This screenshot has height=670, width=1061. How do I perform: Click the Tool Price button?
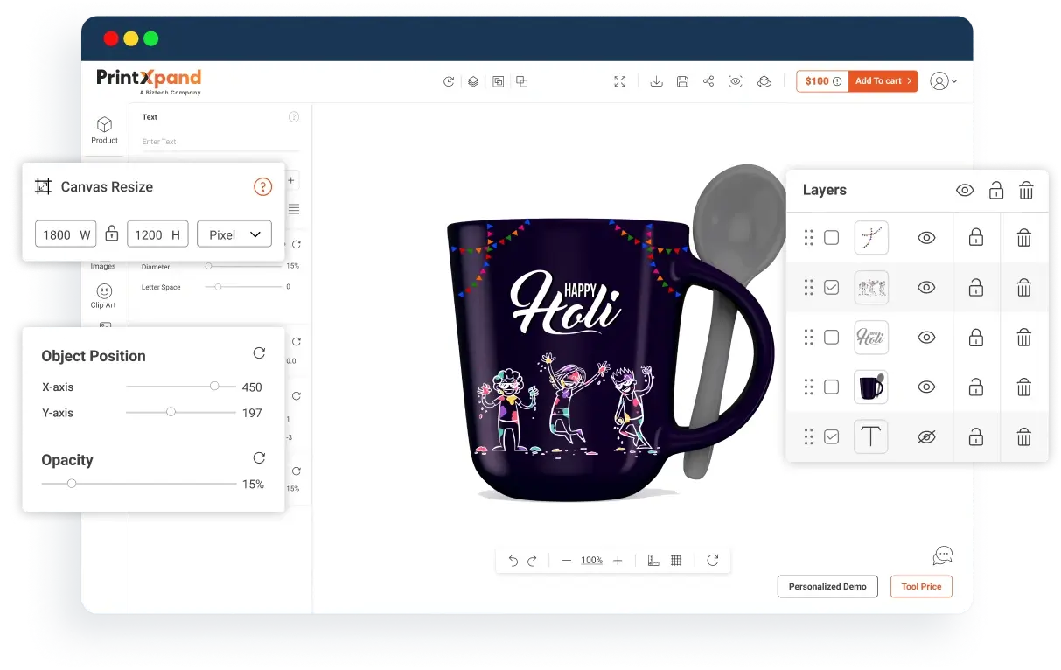pos(921,586)
